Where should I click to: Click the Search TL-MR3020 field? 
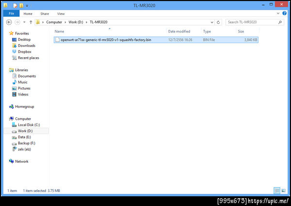255,22
